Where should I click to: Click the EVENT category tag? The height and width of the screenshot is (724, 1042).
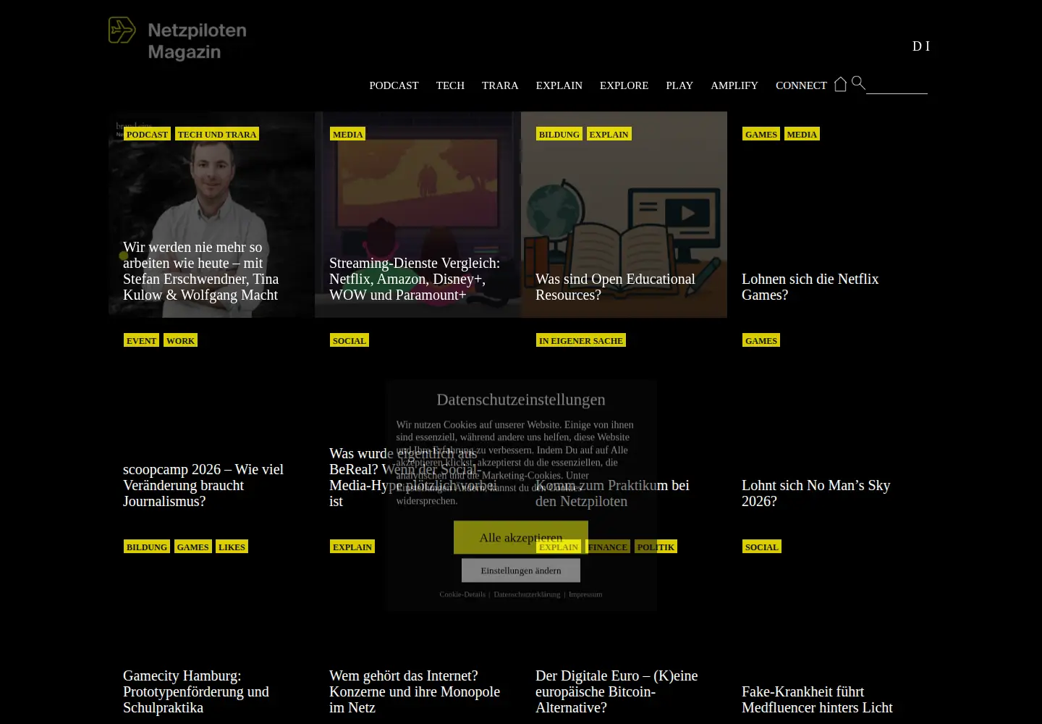click(x=141, y=340)
